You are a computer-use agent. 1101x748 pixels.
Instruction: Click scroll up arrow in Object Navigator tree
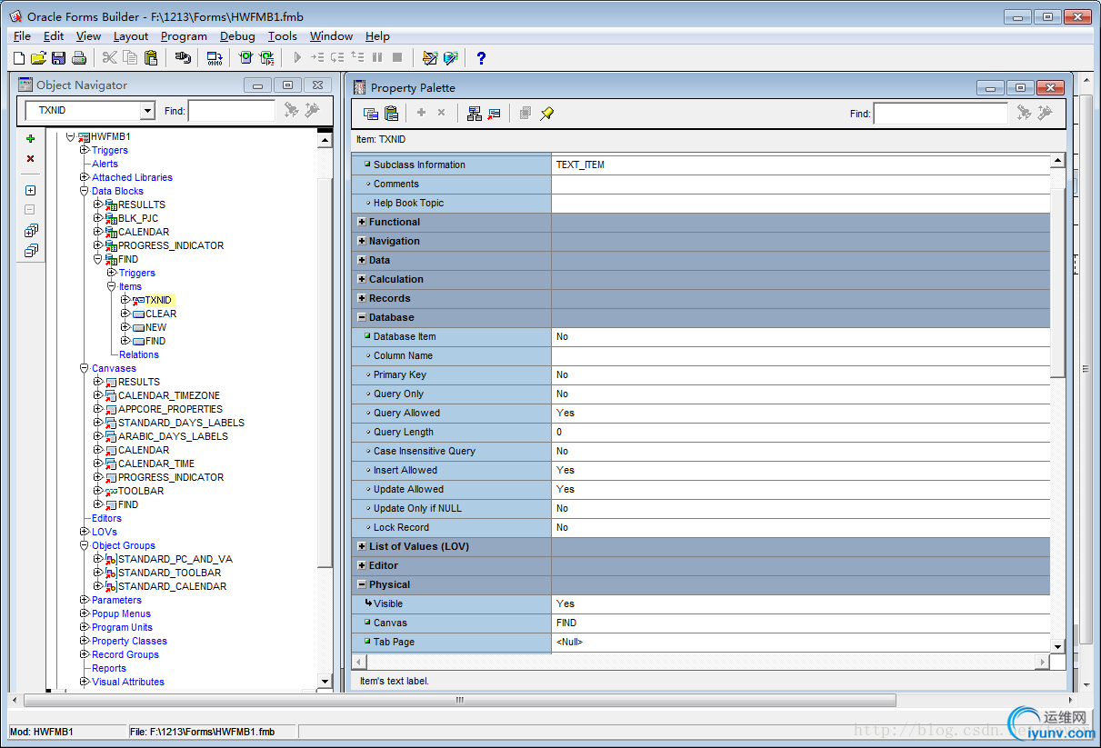tap(325, 138)
